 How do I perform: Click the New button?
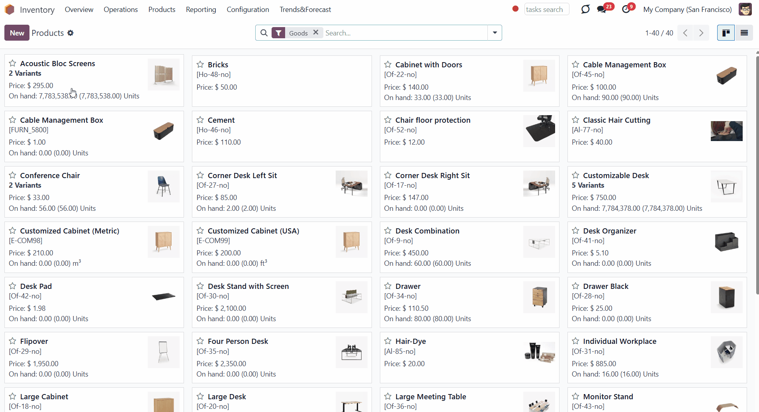point(17,33)
